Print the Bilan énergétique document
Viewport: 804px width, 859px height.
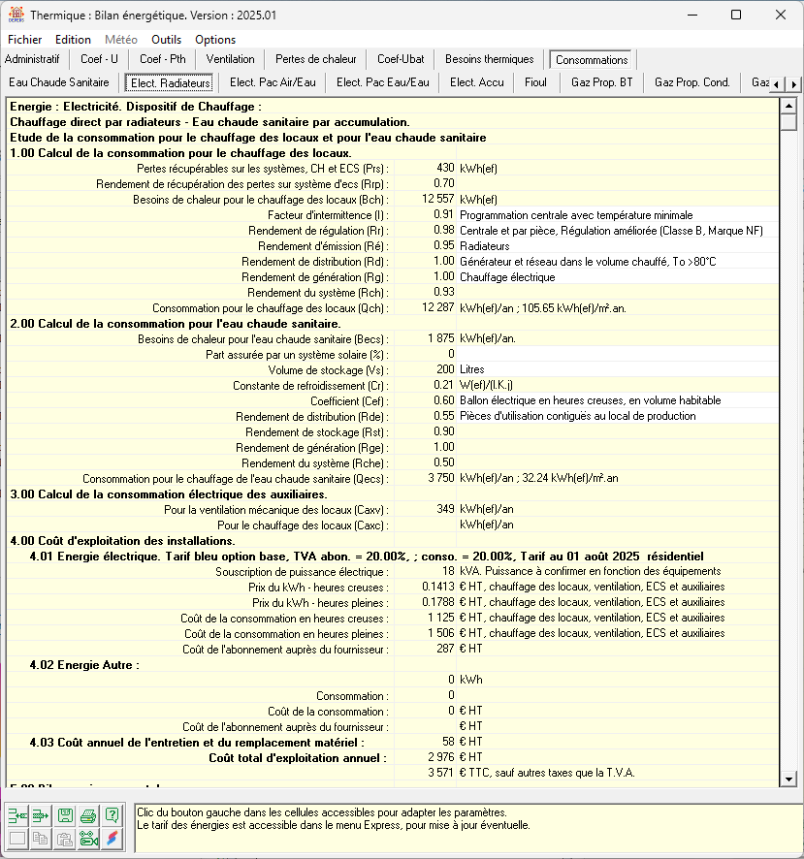(x=87, y=815)
